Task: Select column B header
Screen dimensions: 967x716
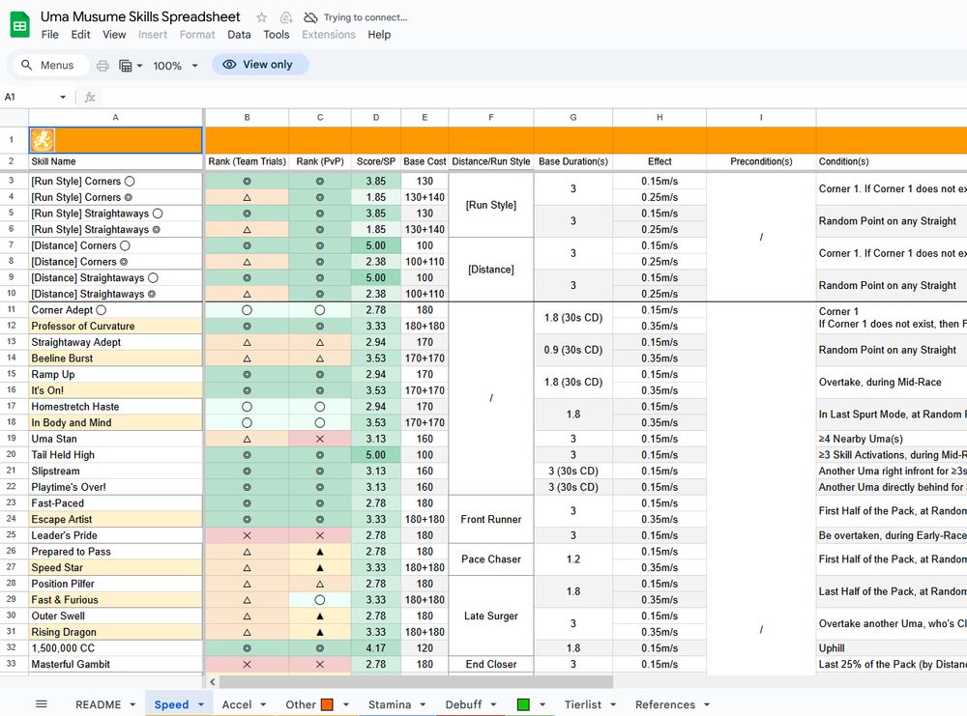Action: 247,117
